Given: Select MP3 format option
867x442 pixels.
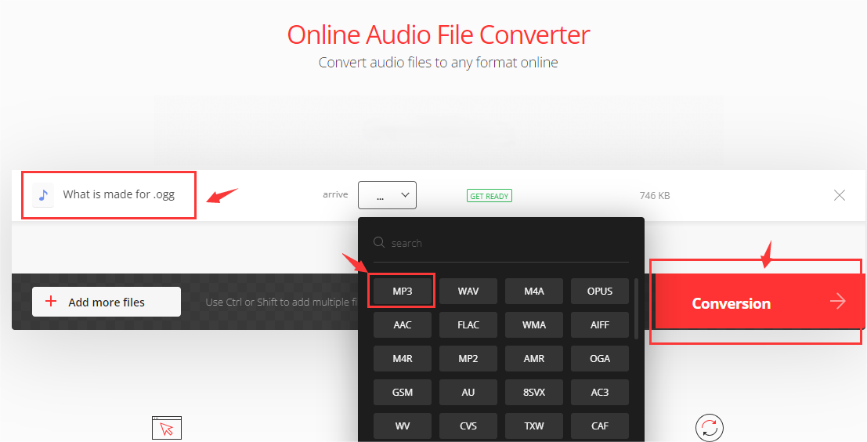Looking at the screenshot, I should coord(403,292).
